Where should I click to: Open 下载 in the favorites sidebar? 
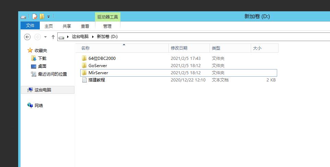coord(42,59)
